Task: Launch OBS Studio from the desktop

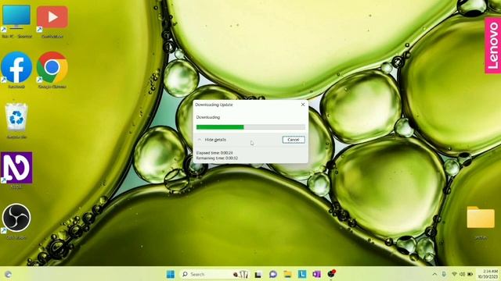Action: pos(16,221)
